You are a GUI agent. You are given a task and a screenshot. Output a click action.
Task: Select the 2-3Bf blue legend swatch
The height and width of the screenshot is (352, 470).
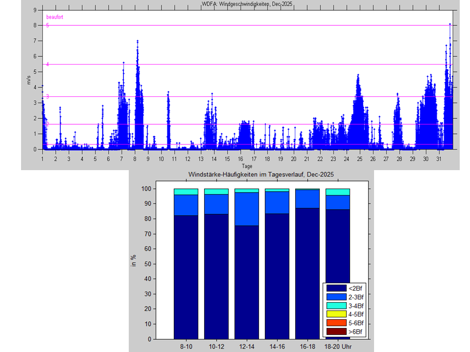[x=337, y=297]
